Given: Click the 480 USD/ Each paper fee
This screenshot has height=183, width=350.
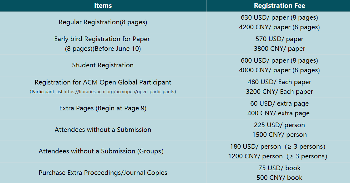Looking at the screenshot, I should [279, 82].
